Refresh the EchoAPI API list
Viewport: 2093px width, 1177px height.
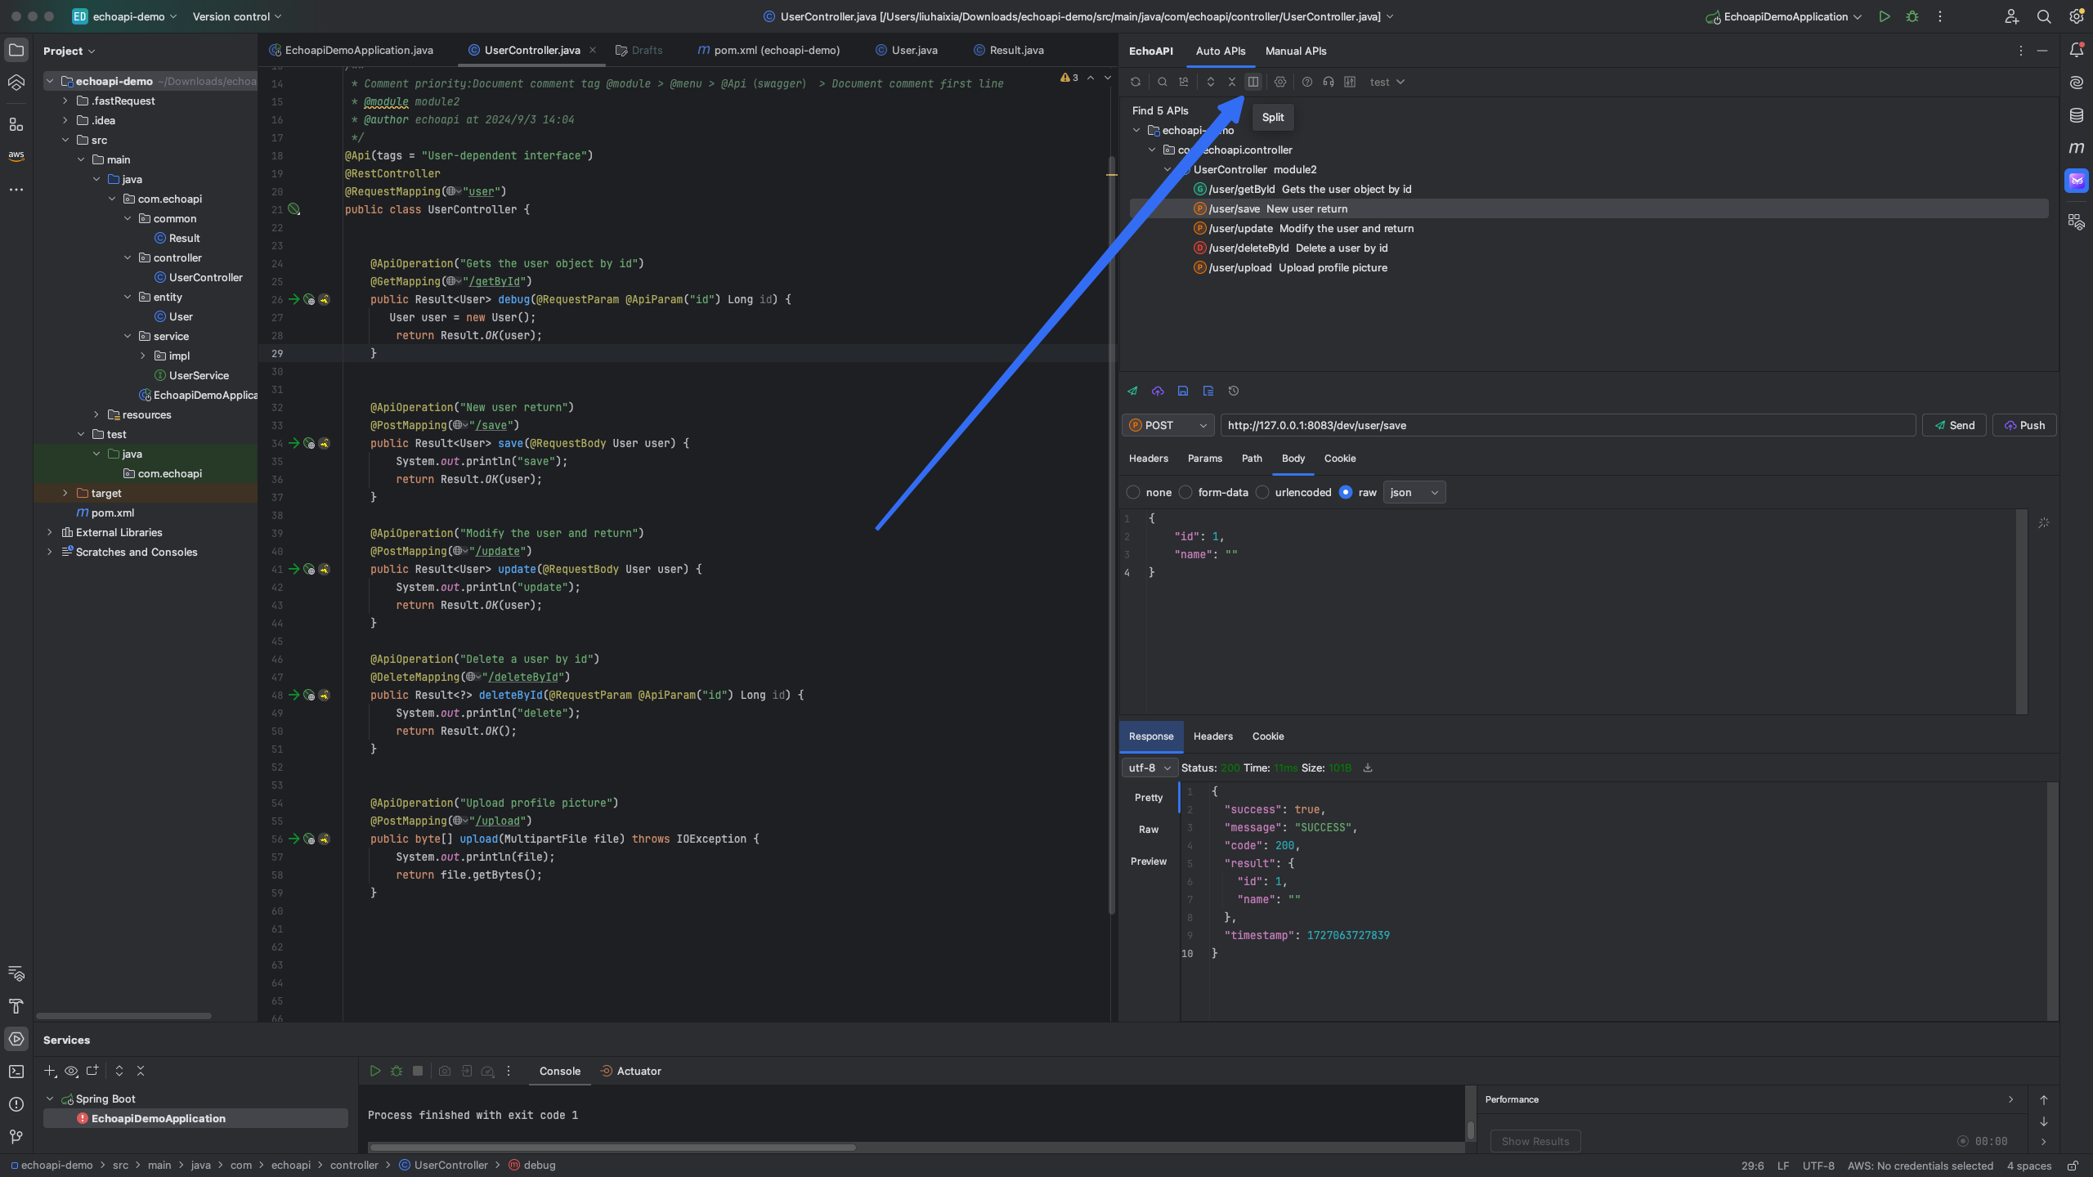pyautogui.click(x=1136, y=82)
